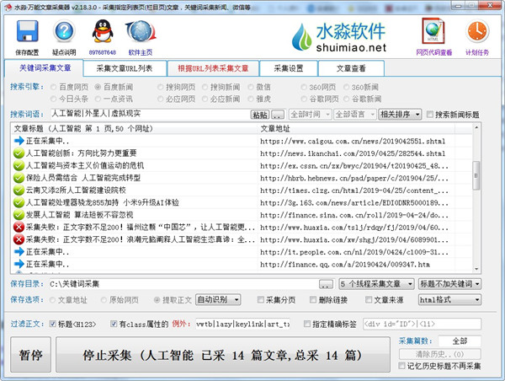This screenshot has width=505, height=381.
Task: Open the 5 个线程采集文章 dropdown
Action: pyautogui.click(x=376, y=284)
